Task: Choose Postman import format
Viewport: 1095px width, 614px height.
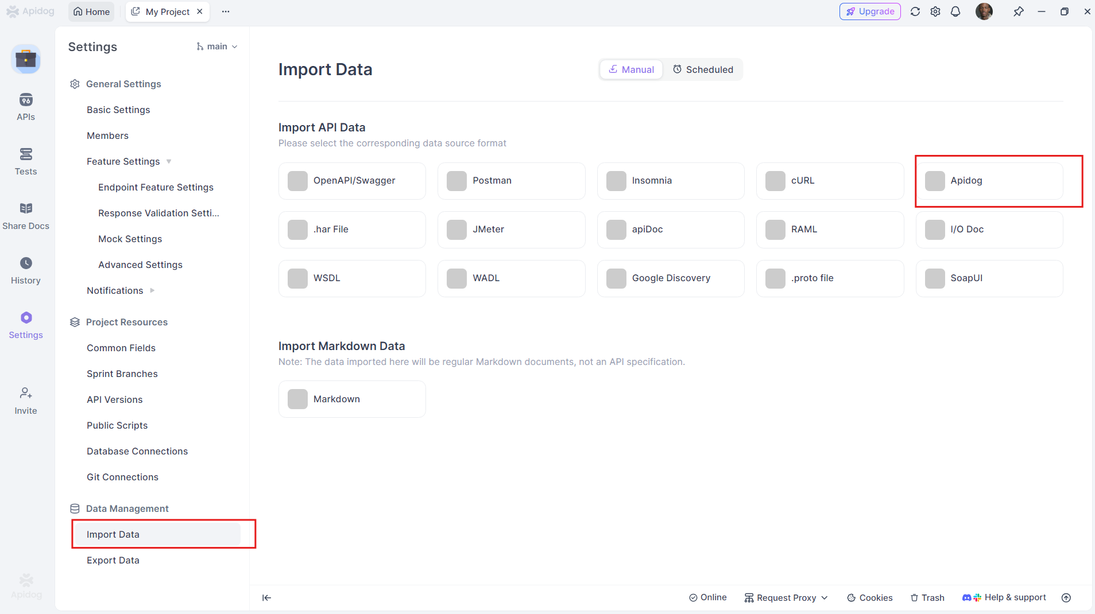Action: (x=512, y=181)
